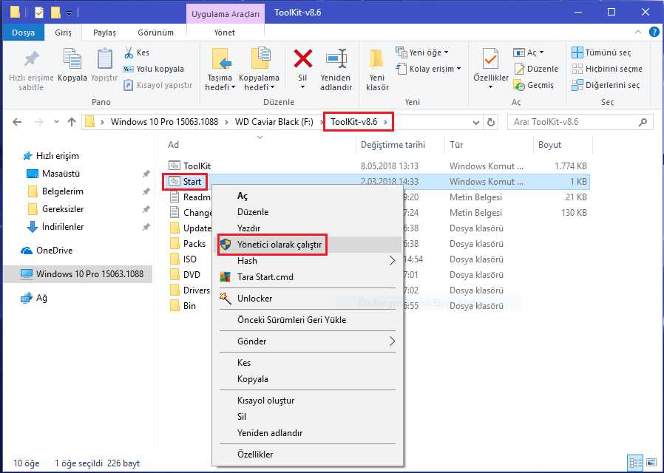
Task: Open the Taşıma hedefi dropdown
Action: [220, 83]
